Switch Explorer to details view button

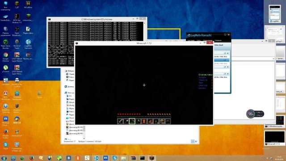click(x=193, y=141)
